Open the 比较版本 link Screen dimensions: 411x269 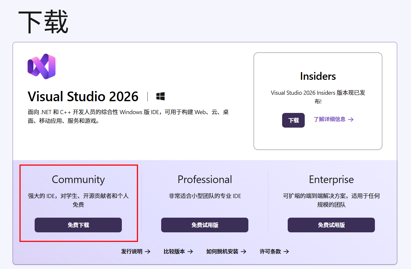[x=174, y=251]
